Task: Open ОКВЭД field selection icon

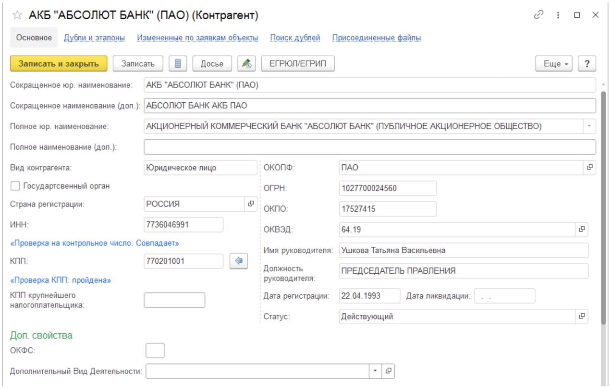Action: tap(581, 230)
